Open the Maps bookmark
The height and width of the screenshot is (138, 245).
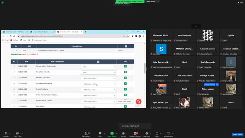tap(23, 40)
